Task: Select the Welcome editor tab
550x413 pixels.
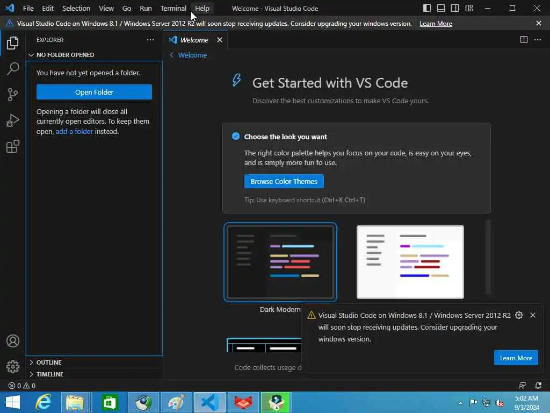Action: (x=194, y=40)
